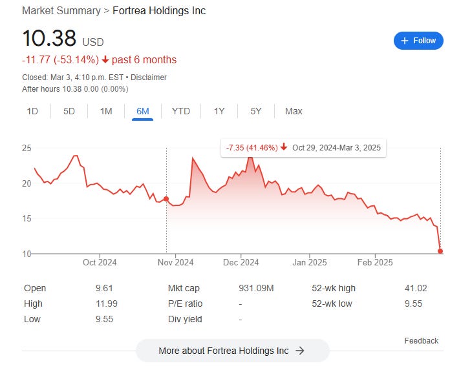Click the blue Follow button
The width and height of the screenshot is (461, 370).
(418, 41)
